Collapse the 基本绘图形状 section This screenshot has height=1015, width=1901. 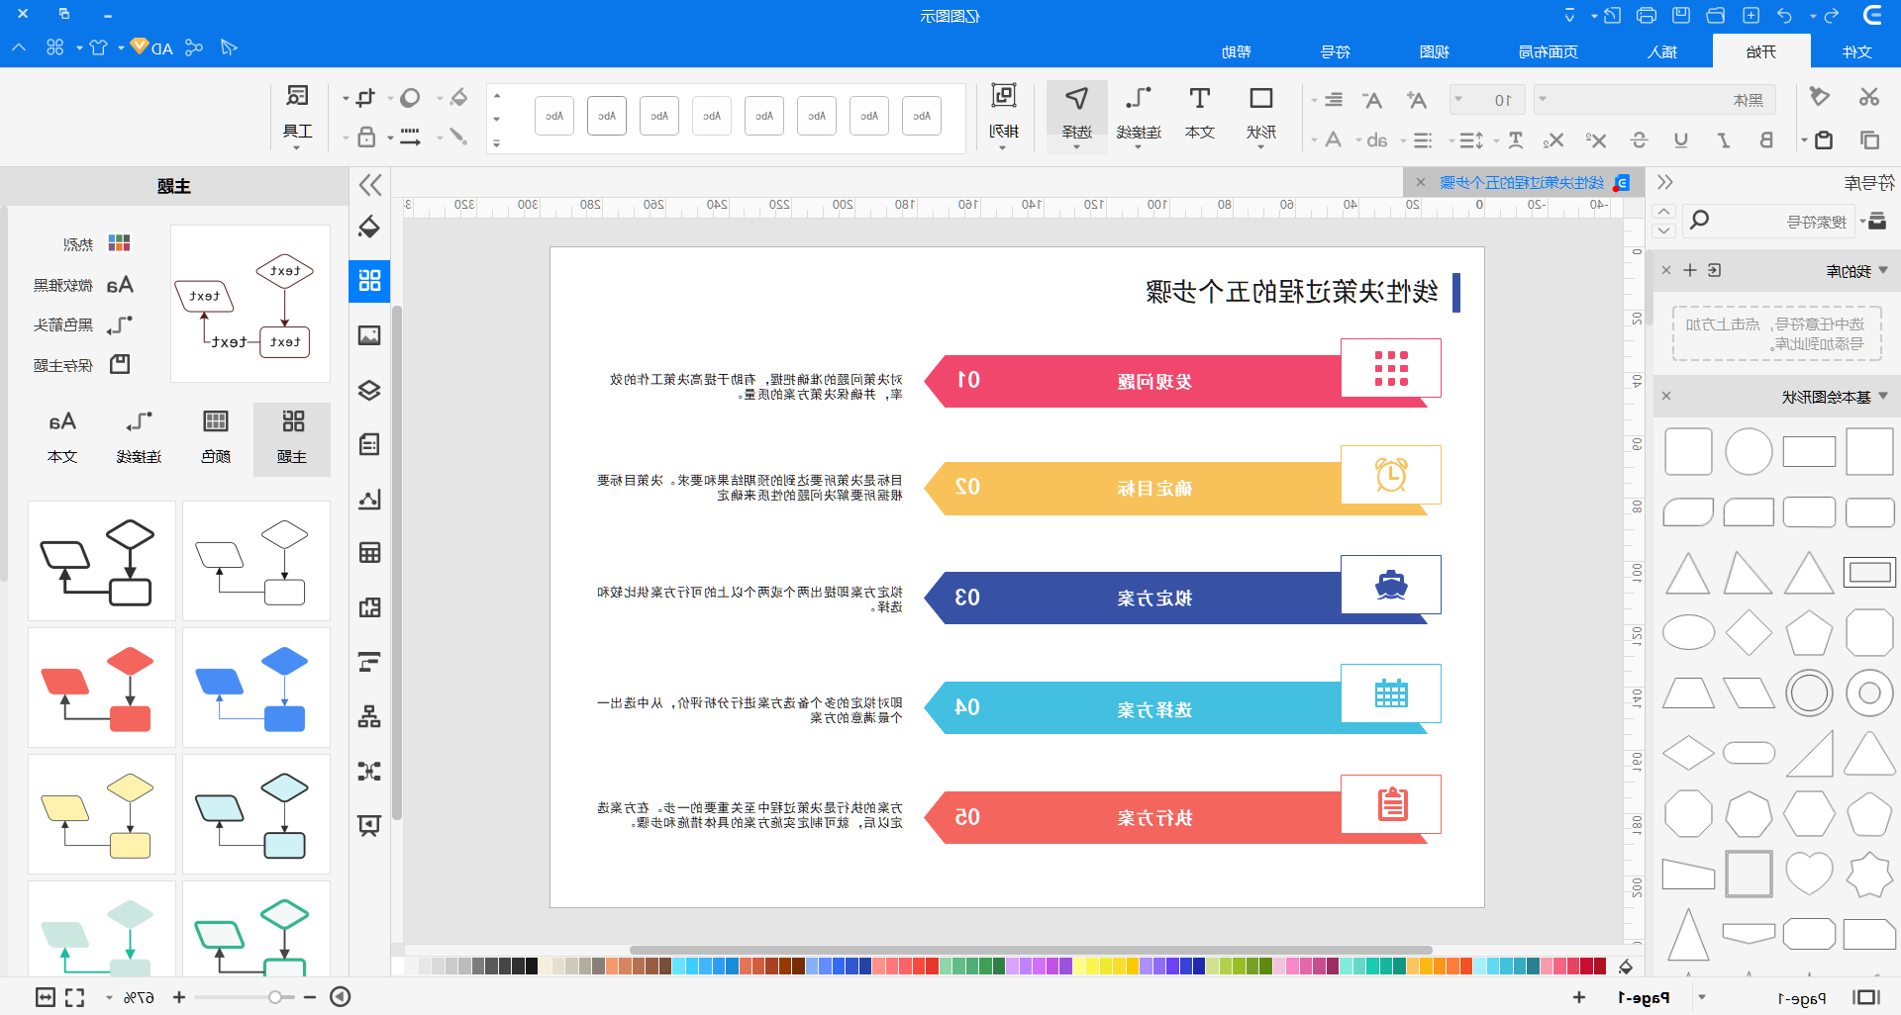point(1883,396)
